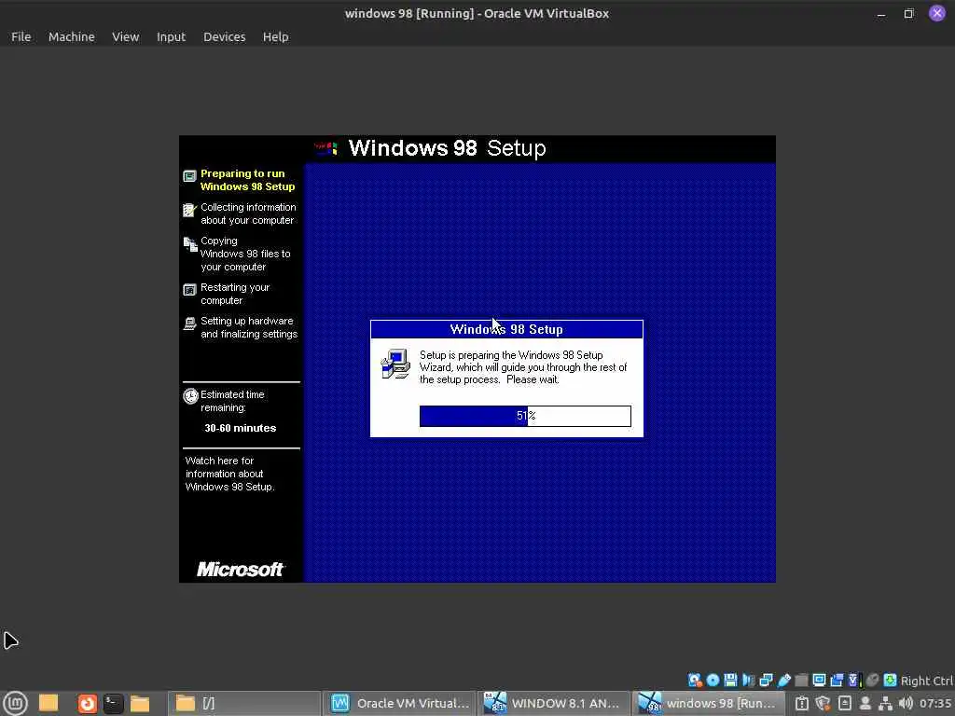Click the audio status icon in VirtualBox

pos(749,680)
